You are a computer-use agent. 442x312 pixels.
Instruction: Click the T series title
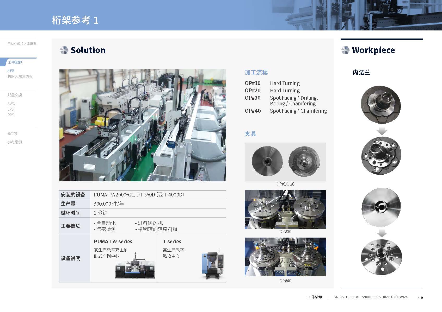pos(172,241)
